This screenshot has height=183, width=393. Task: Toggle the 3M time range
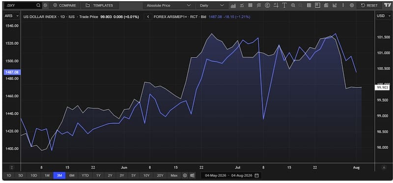pyautogui.click(x=59, y=175)
